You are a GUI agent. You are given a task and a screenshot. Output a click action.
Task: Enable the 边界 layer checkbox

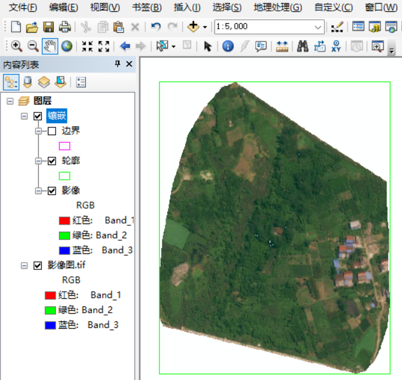click(53, 131)
